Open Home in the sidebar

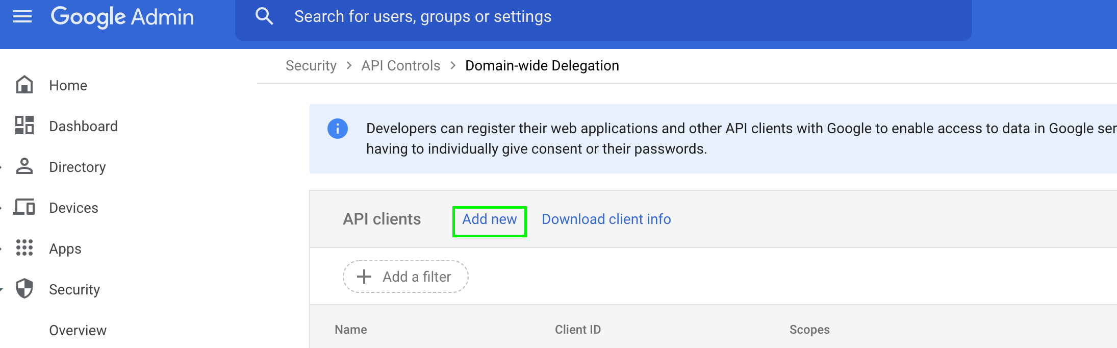(x=68, y=85)
